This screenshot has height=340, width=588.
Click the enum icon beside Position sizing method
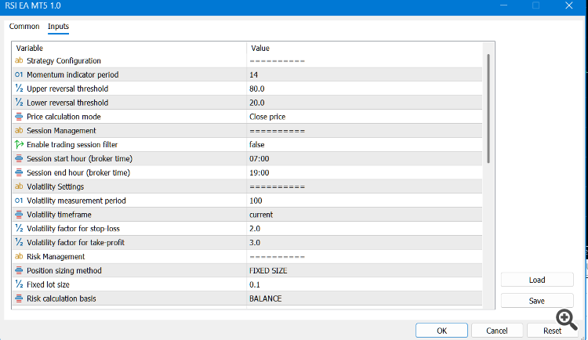[x=19, y=270]
